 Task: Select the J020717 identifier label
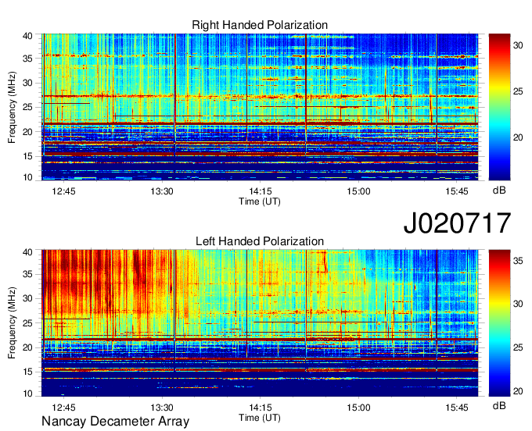(x=457, y=223)
